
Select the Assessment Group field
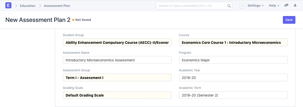[117, 78]
